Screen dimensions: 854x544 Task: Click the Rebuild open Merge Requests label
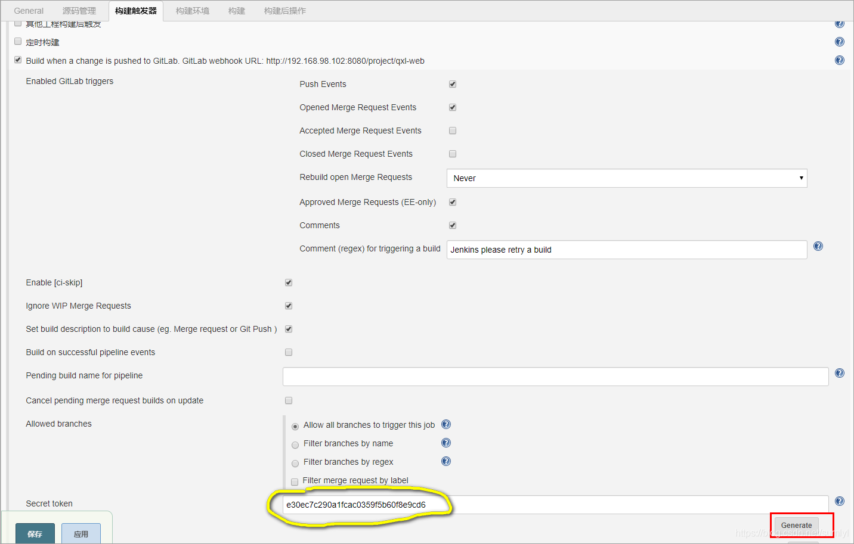click(356, 177)
